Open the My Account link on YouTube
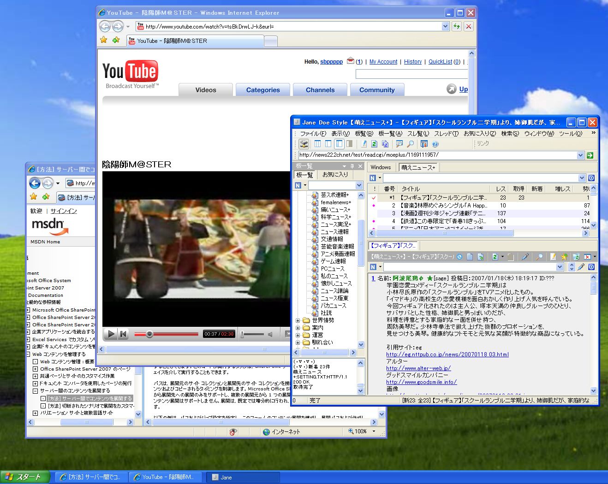The height and width of the screenshot is (484, 608). (x=383, y=62)
